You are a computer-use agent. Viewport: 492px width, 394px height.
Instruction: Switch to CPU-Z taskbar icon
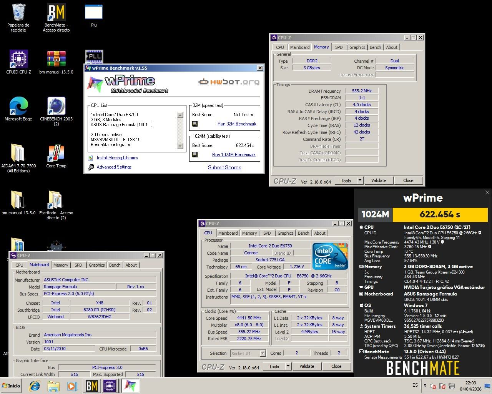[x=110, y=386]
